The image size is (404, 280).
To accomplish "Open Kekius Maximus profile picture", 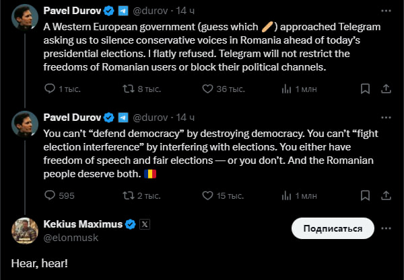I will click(x=25, y=231).
